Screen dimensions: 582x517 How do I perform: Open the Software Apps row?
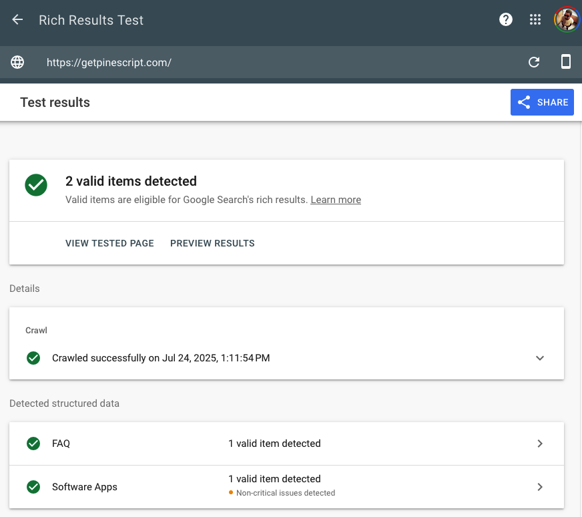point(286,487)
